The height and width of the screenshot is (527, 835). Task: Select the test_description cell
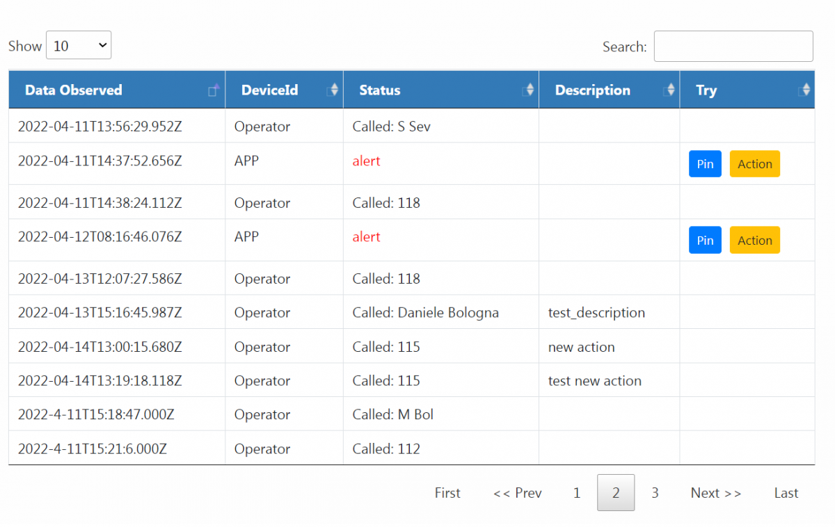(x=596, y=313)
